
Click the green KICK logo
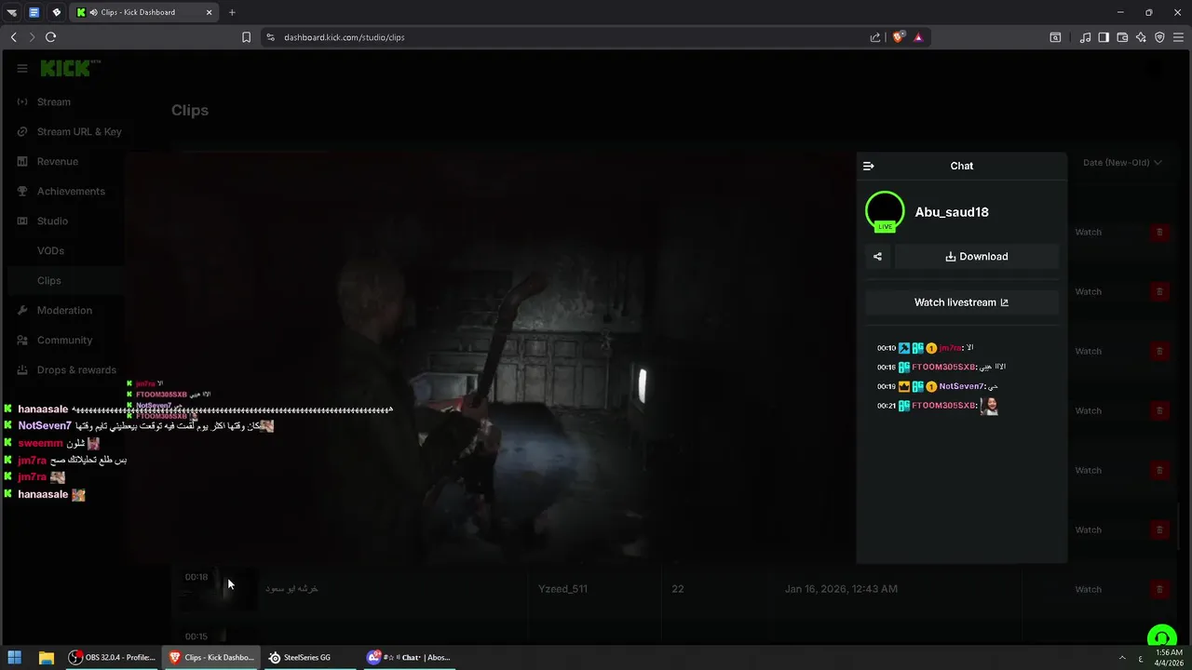click(x=70, y=68)
